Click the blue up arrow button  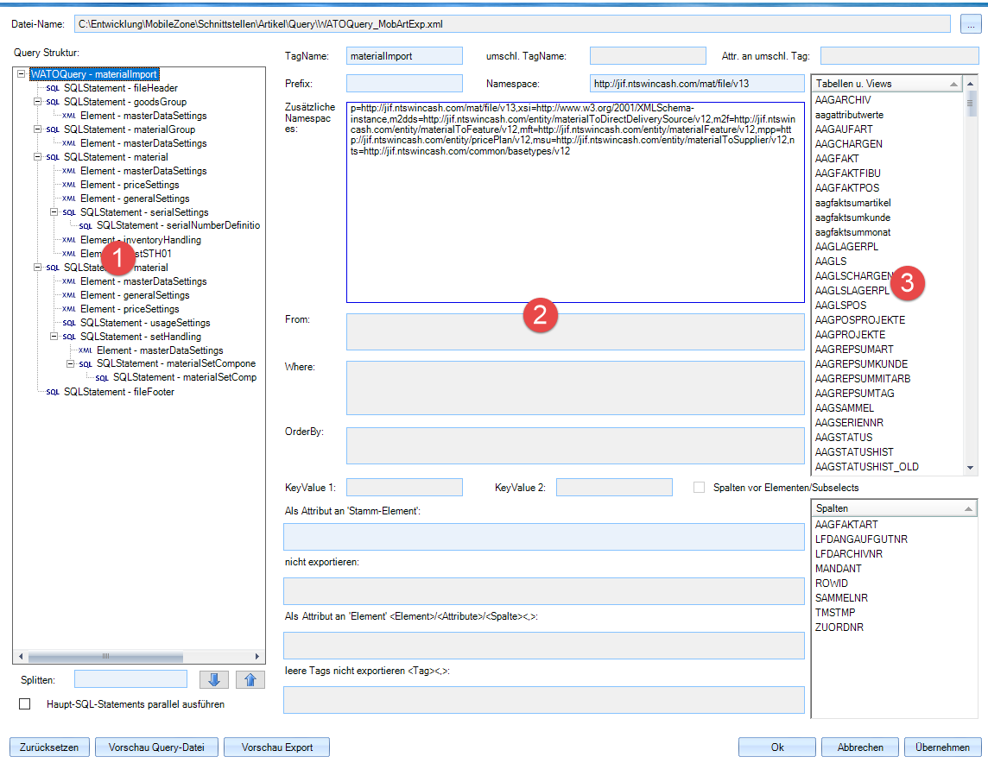(250, 680)
